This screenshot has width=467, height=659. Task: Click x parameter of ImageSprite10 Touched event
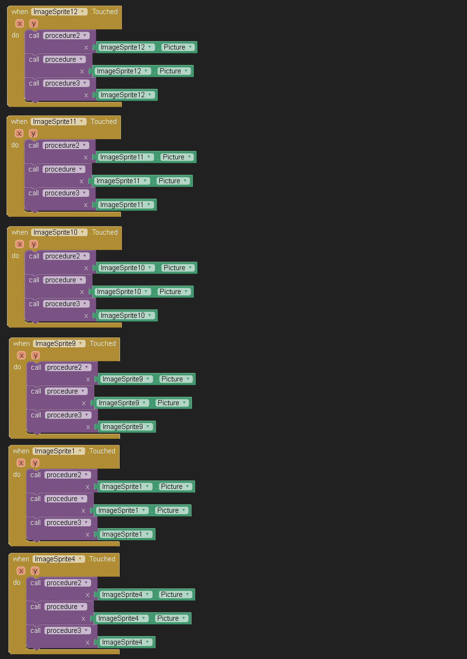(x=20, y=244)
